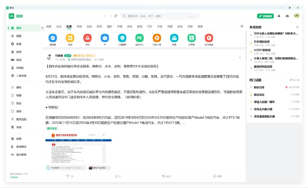Screen dimensions: 308x188
Task: Open the green 头条榜 shortcut icon
Action: click(191, 38)
